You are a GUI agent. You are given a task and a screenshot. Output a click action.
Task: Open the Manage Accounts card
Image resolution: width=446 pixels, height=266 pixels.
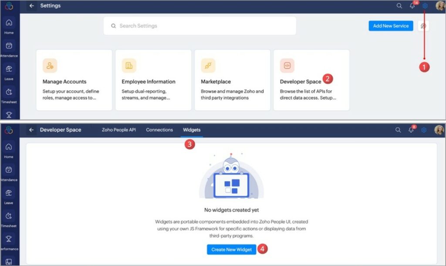pos(74,80)
